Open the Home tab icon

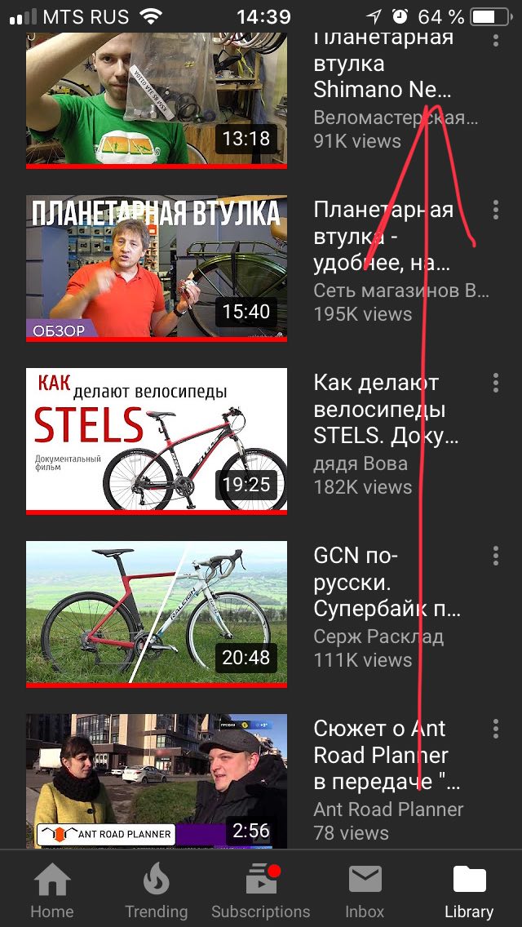pyautogui.click(x=52, y=880)
